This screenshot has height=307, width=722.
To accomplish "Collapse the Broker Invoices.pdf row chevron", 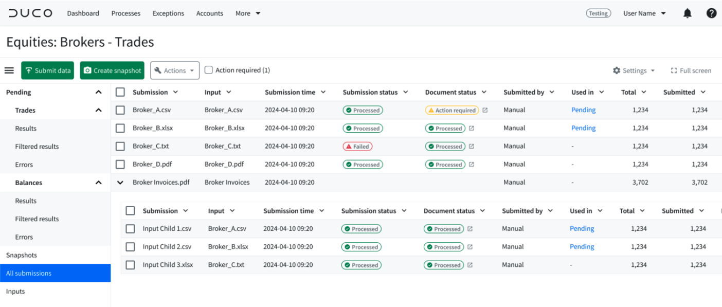I will point(120,182).
